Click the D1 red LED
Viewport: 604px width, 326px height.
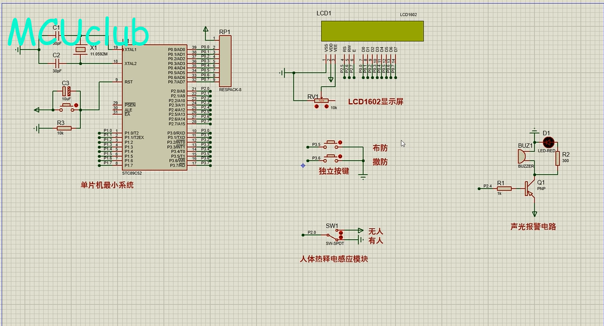coord(548,142)
